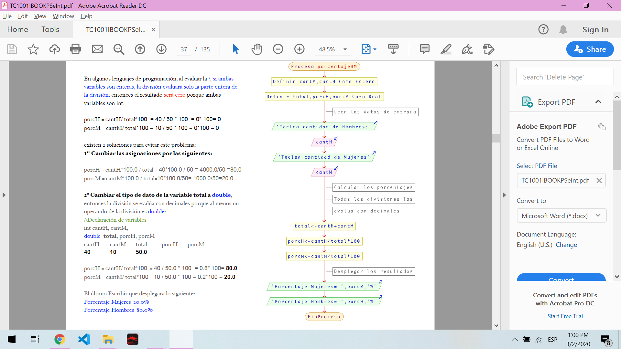Open zoom level dropdown at 48.5%
This screenshot has height=349, width=621.
point(345,49)
